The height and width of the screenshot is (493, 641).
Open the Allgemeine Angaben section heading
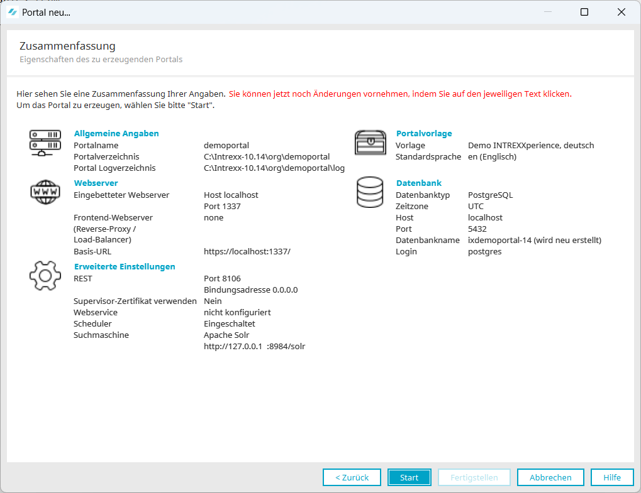(x=116, y=133)
